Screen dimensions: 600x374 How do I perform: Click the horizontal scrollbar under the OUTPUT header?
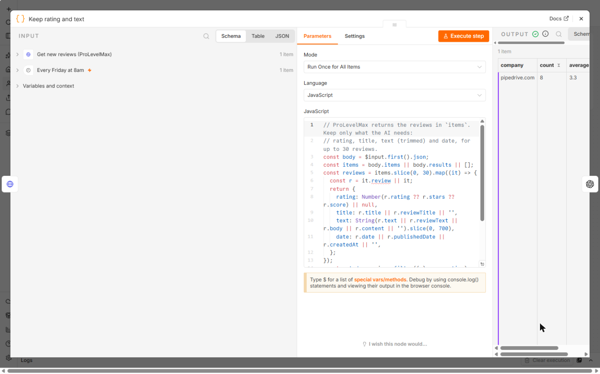pos(531,43)
